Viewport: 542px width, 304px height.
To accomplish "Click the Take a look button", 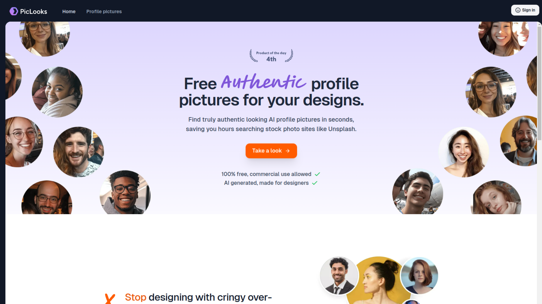I will [x=271, y=151].
